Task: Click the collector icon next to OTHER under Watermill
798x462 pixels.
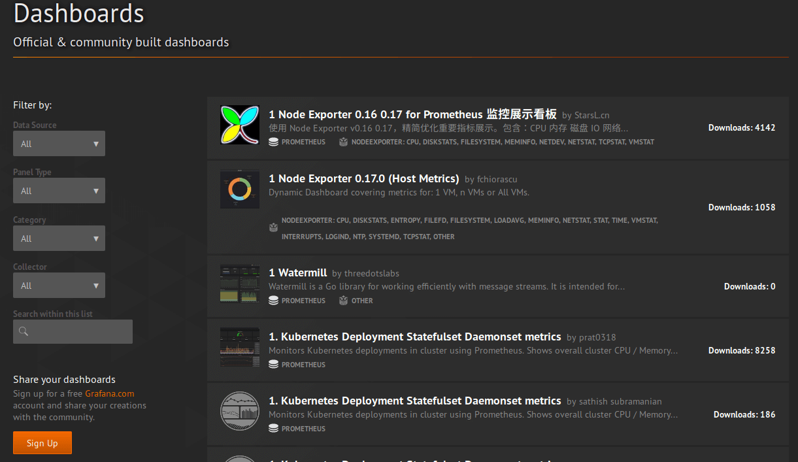Action: [343, 301]
